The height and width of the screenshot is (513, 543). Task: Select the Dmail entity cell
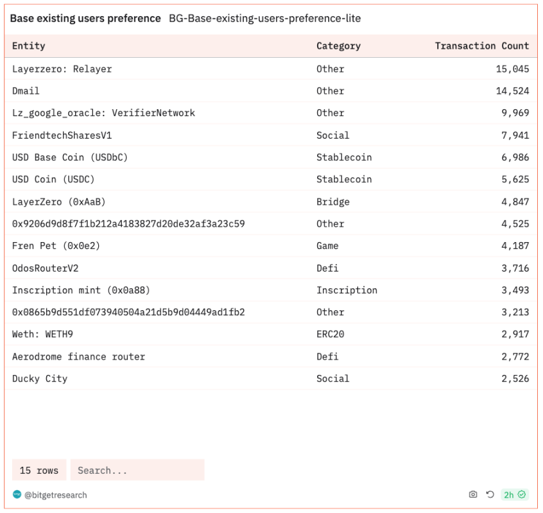click(x=26, y=91)
